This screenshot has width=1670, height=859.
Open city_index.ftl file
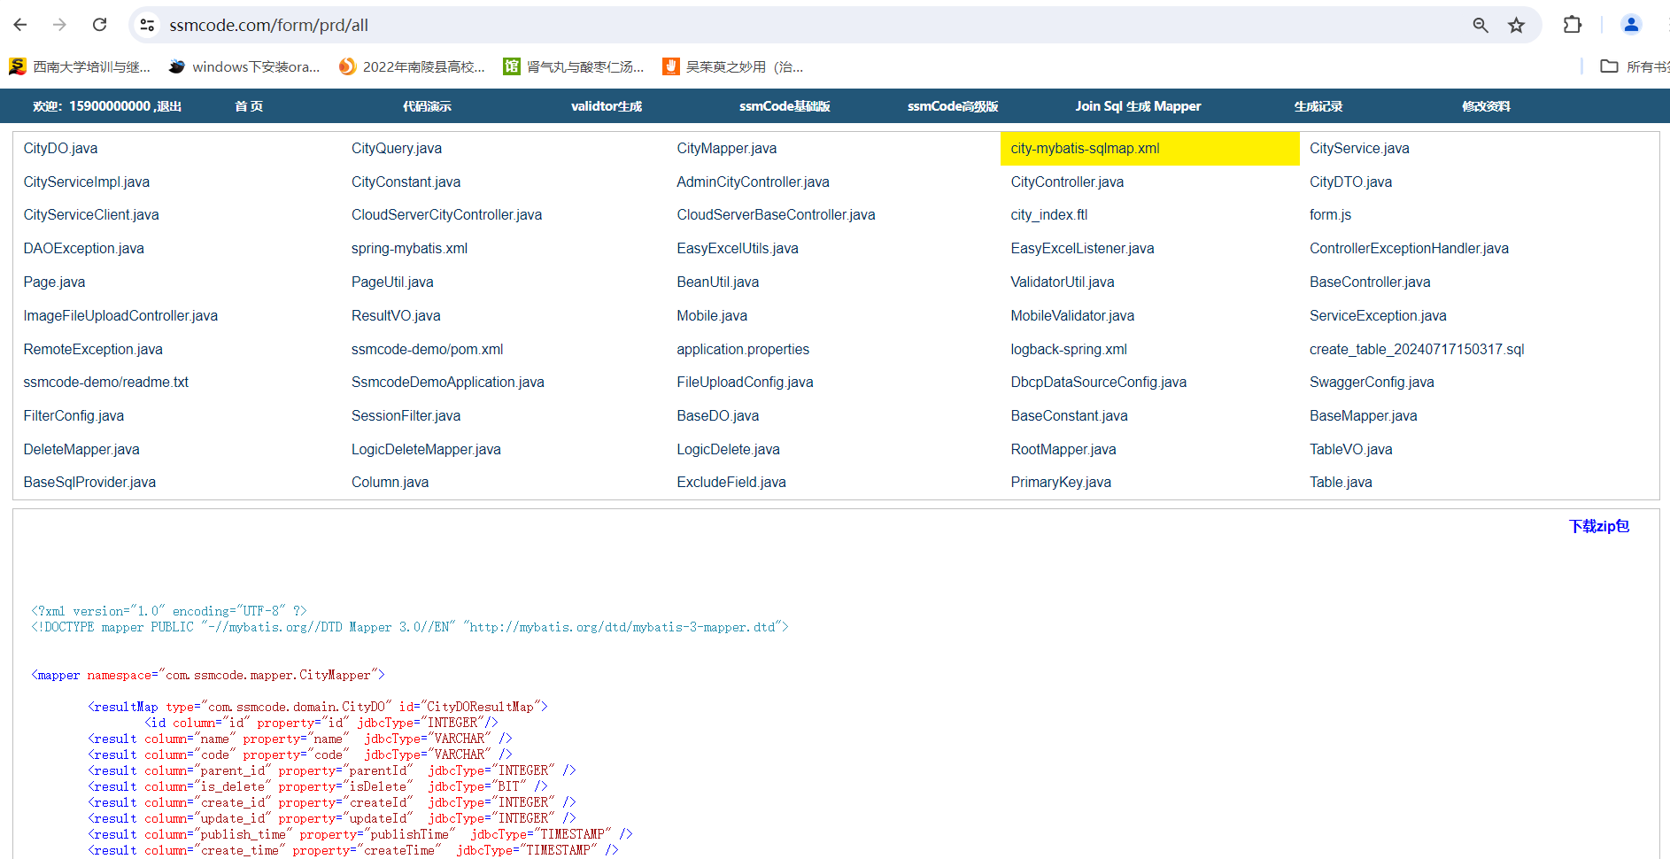[x=1048, y=215]
